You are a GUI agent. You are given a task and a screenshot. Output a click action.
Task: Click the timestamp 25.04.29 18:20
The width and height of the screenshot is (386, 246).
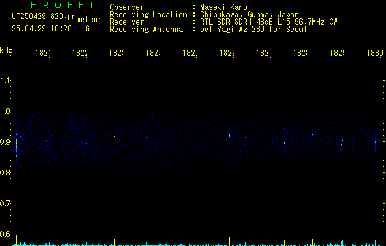[x=42, y=29]
